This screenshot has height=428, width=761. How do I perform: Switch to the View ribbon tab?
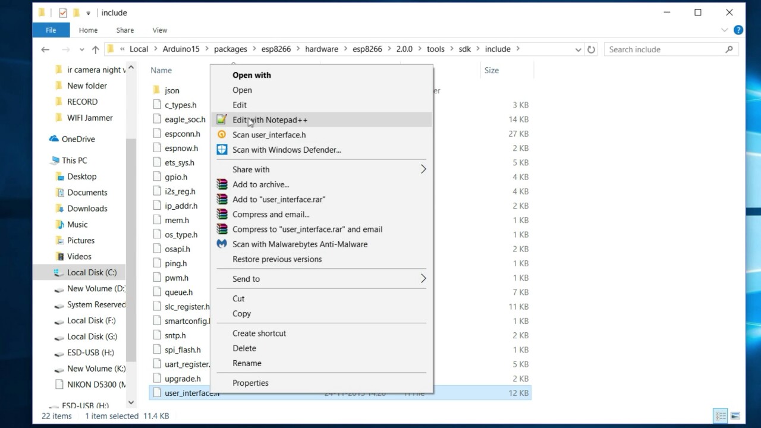click(160, 30)
